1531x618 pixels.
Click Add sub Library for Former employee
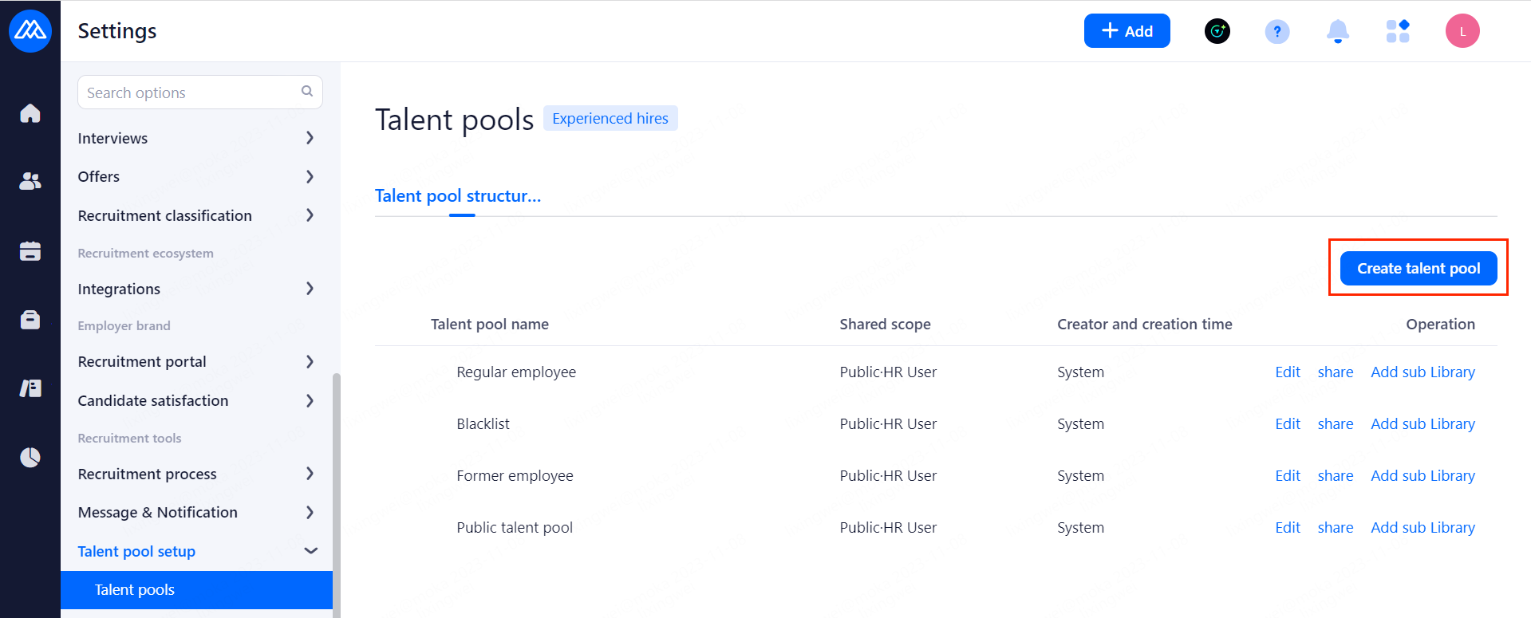tap(1422, 476)
